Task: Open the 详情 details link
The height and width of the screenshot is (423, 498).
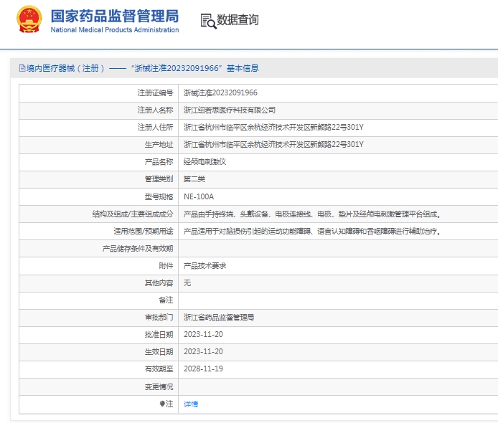Action: 191,404
